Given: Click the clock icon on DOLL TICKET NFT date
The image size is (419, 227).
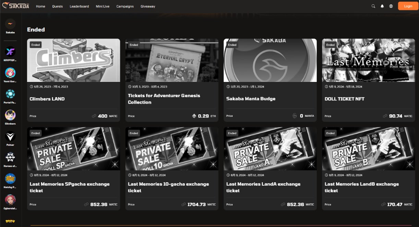Looking at the screenshot, I should coord(326,87).
